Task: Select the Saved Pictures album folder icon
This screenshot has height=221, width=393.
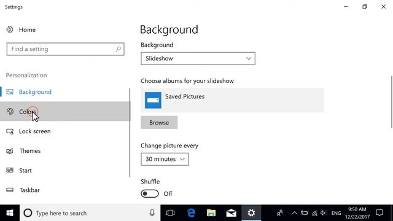Action: (x=153, y=100)
